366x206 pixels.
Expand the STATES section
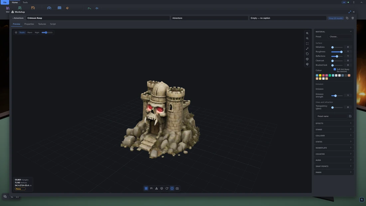(x=333, y=141)
